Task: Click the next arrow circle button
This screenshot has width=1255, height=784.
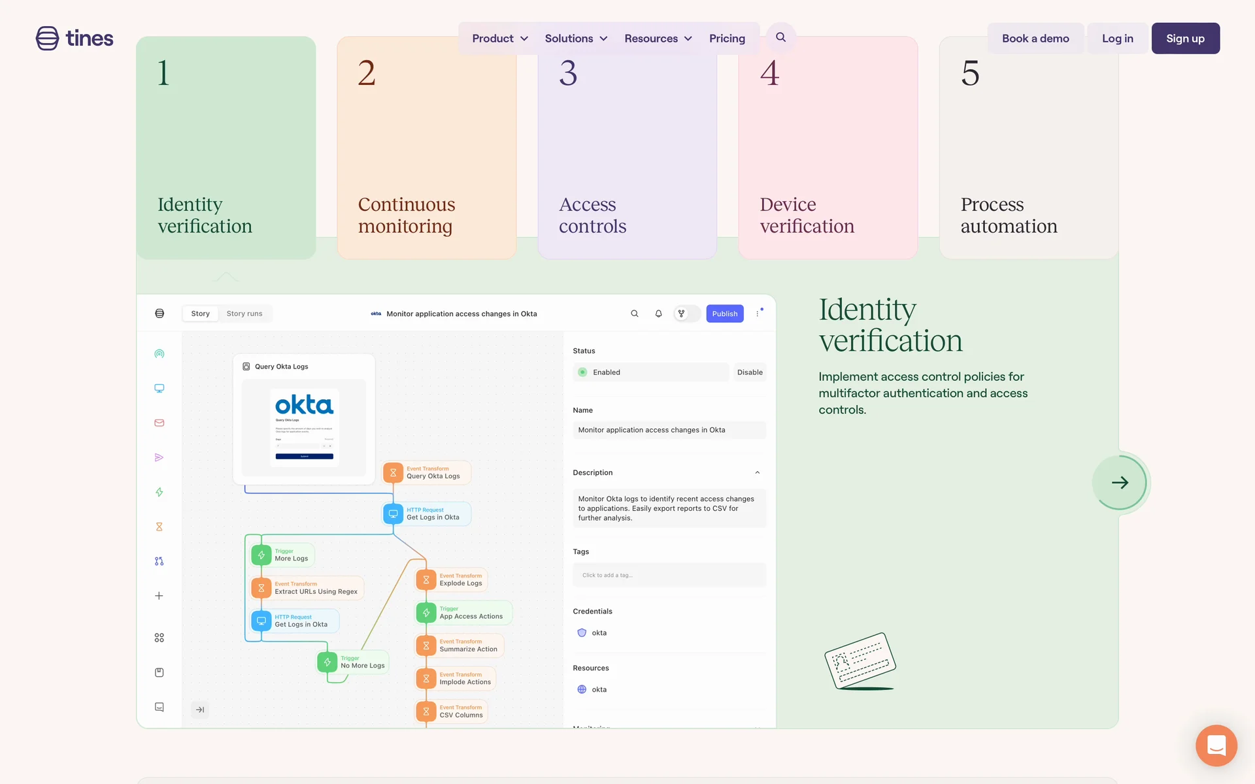Action: tap(1120, 482)
